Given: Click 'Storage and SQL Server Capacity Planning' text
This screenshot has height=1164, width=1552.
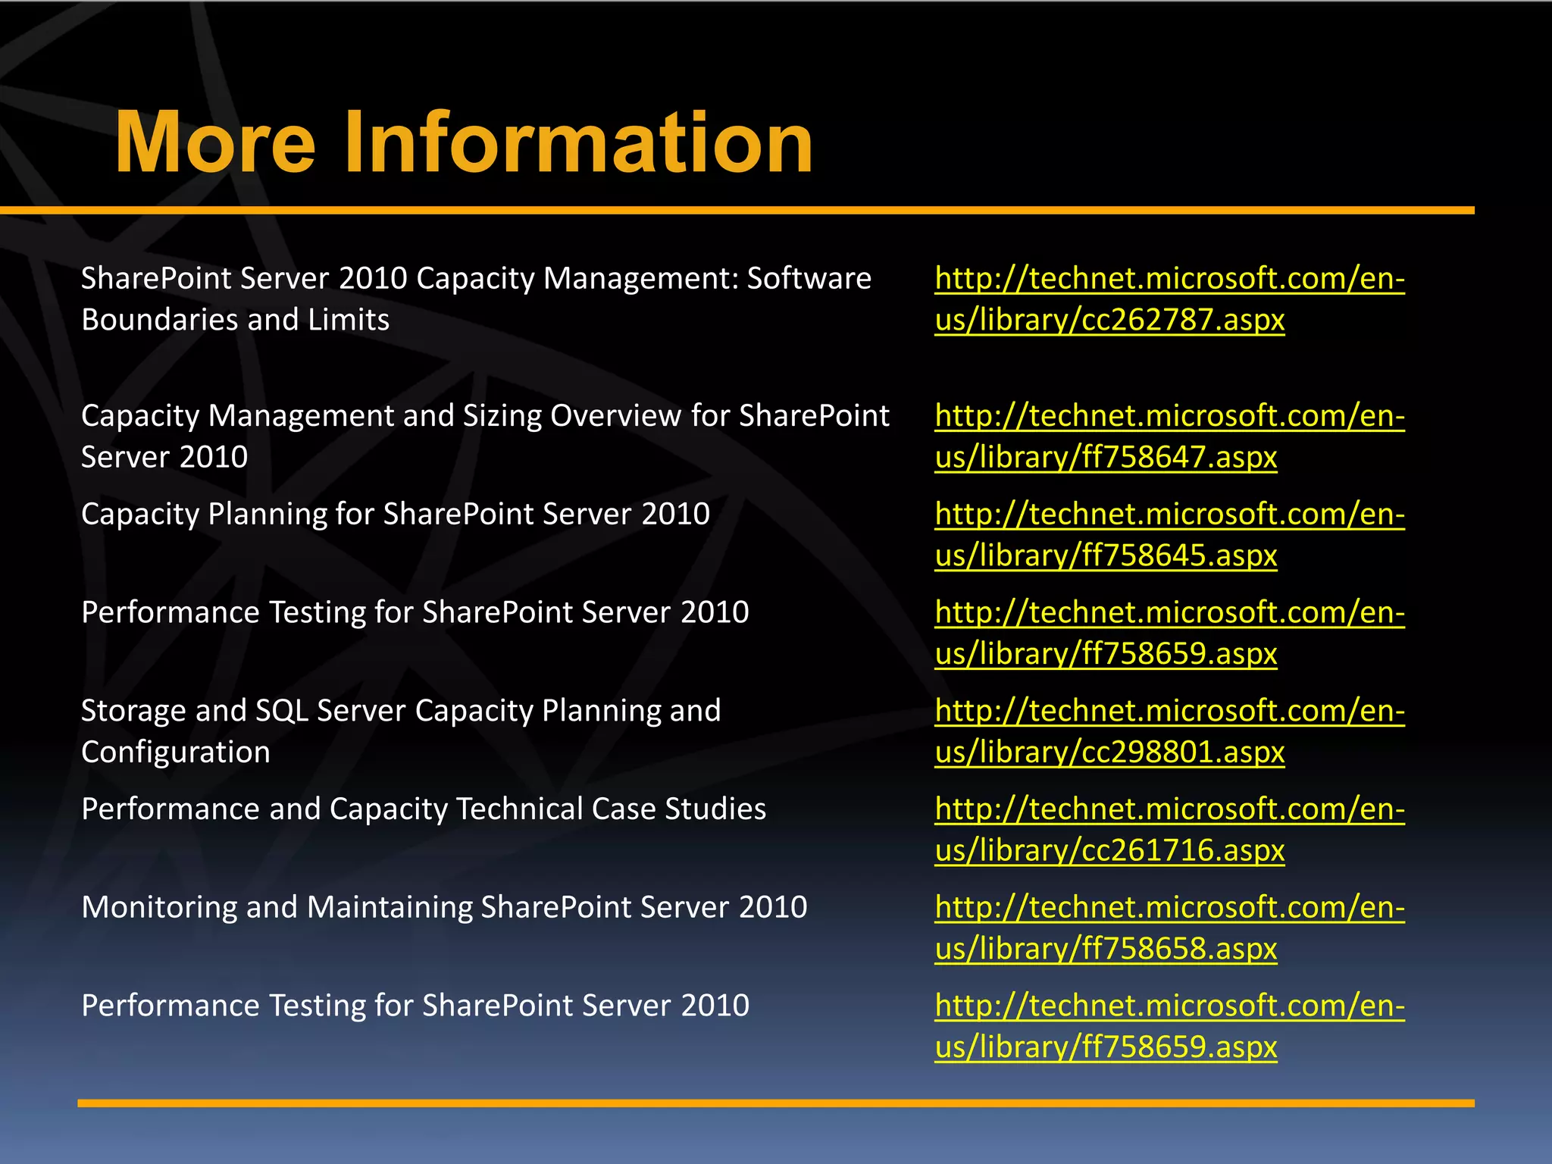Looking at the screenshot, I should click(x=401, y=731).
